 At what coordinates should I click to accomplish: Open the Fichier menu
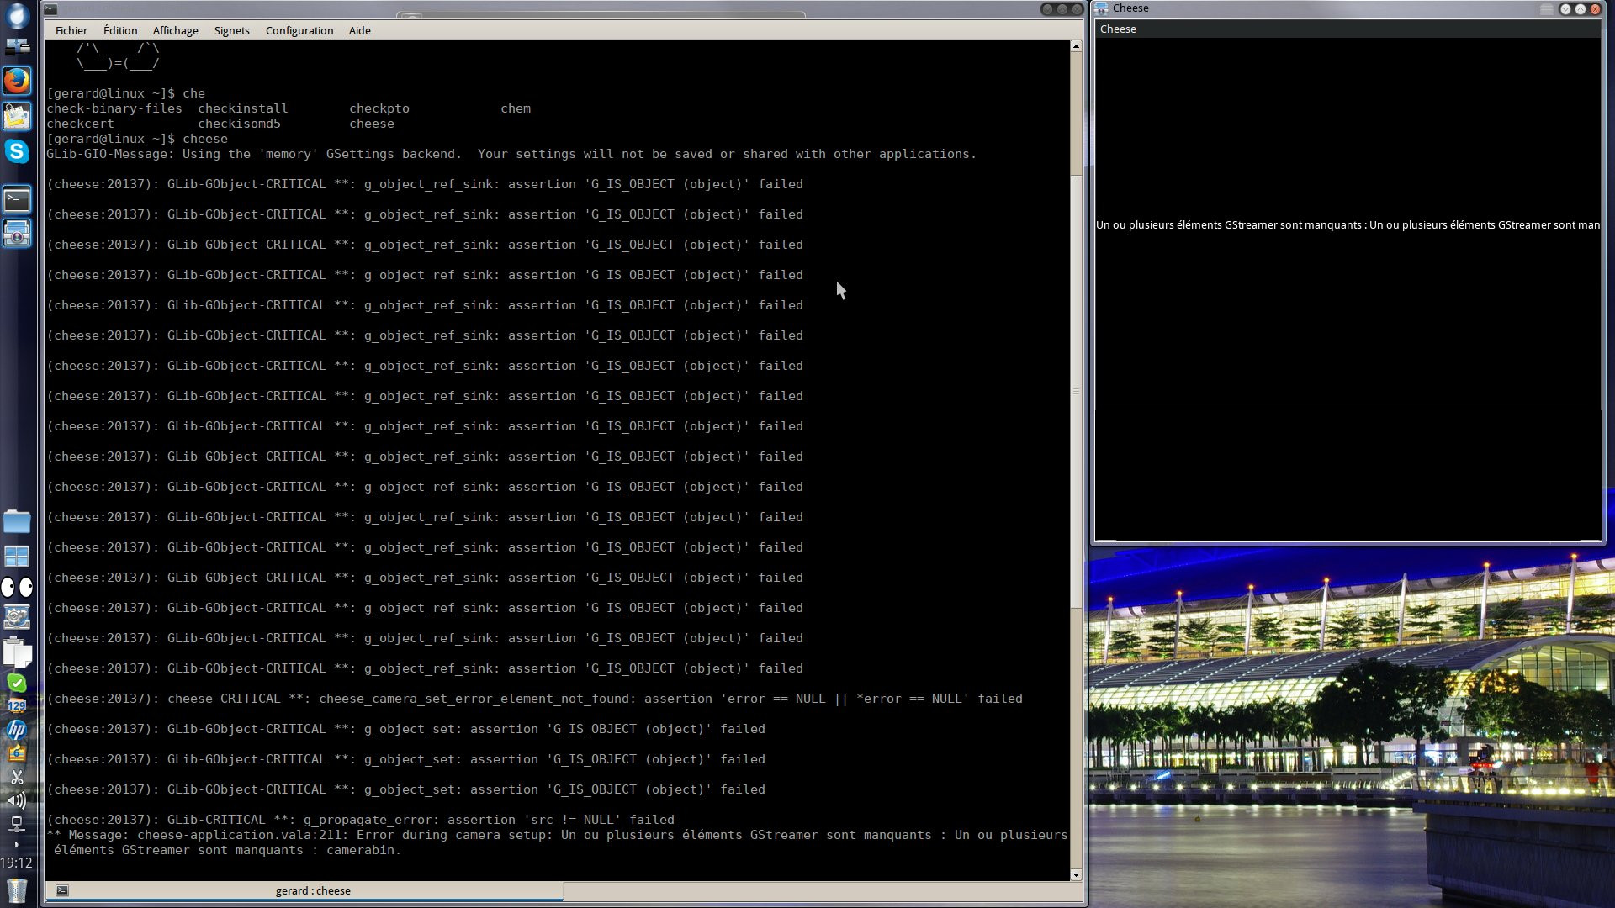coord(71,30)
